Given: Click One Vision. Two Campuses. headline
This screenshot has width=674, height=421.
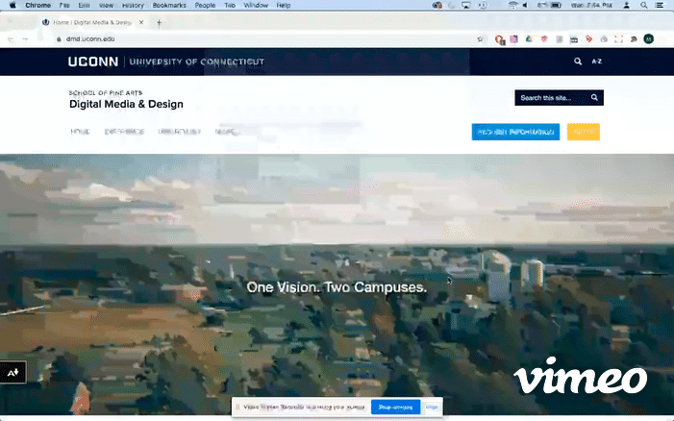Looking at the screenshot, I should [337, 287].
